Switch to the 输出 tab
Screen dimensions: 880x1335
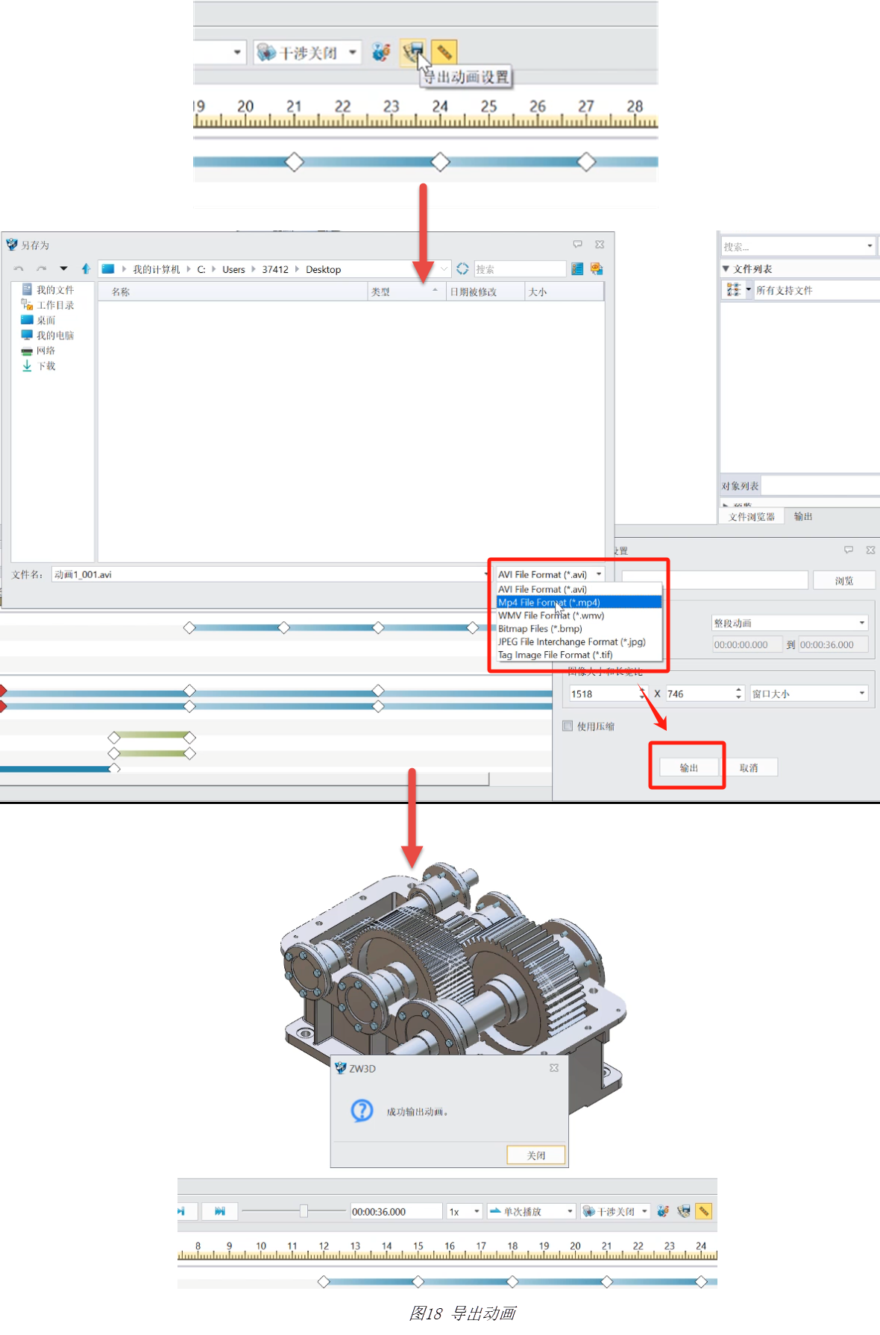coord(803,517)
